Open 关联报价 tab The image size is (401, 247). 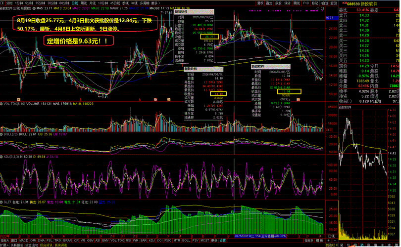17,245
